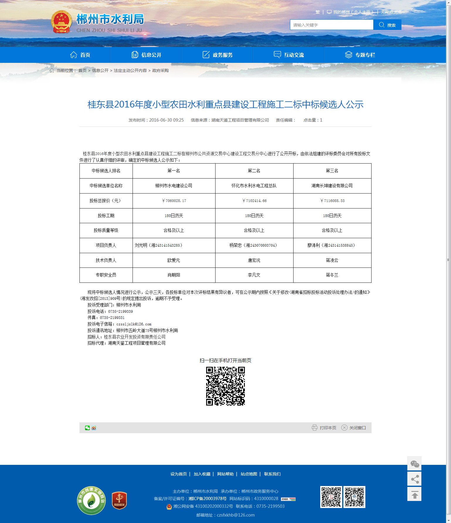Click table cell 湖南长坤建设有限公司
Screen dimensions: 451x523
[x=332, y=186]
